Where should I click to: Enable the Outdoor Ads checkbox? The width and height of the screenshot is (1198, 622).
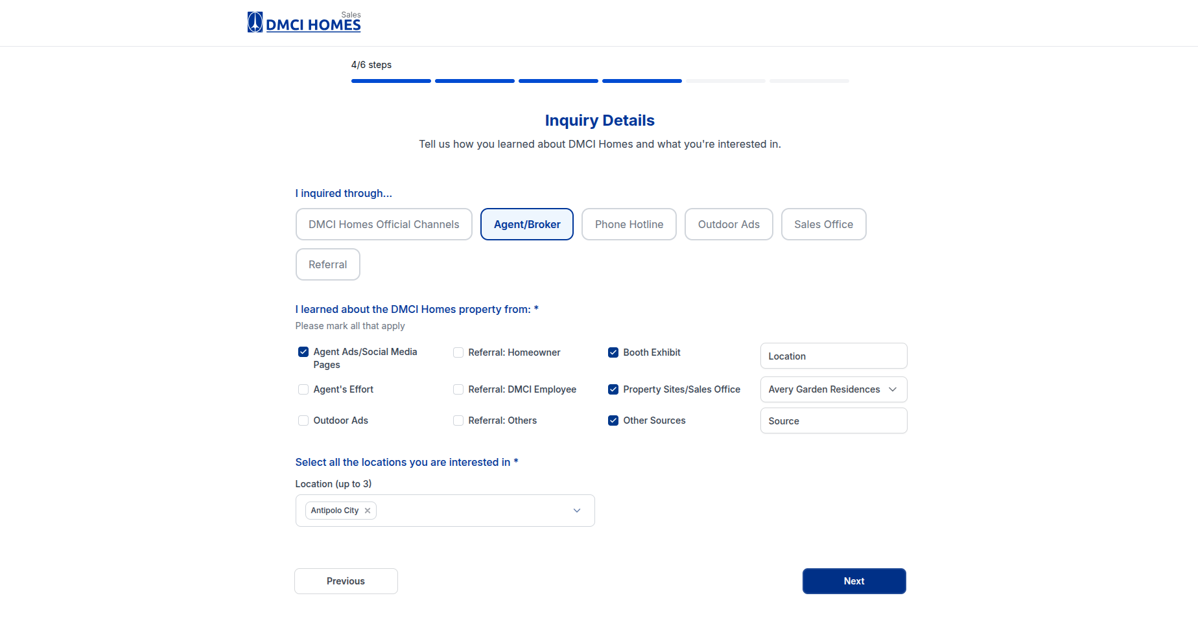tap(303, 420)
